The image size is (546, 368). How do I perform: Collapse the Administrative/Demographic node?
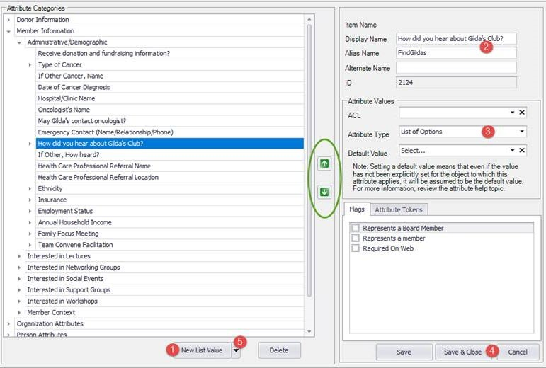(20, 42)
